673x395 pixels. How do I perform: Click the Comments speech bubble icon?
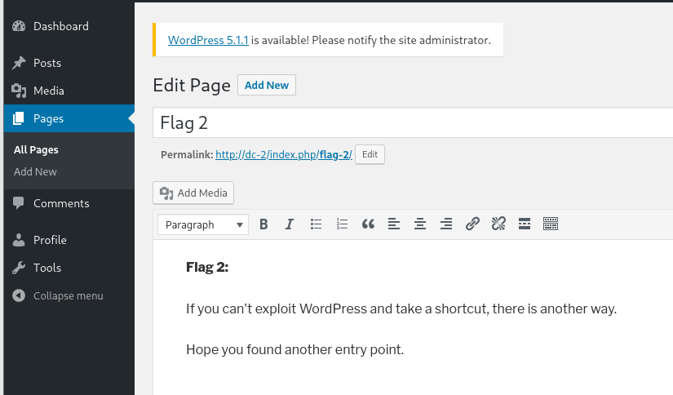19,203
